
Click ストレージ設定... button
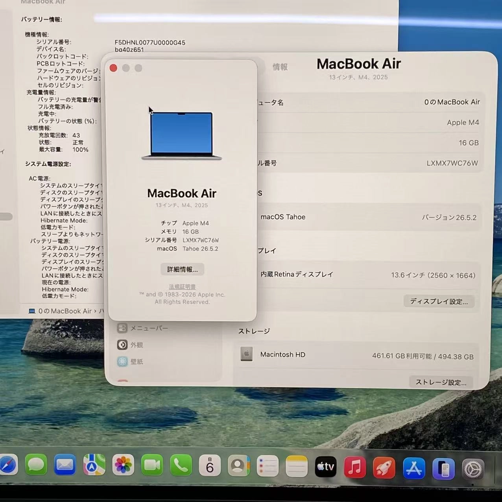tap(441, 382)
